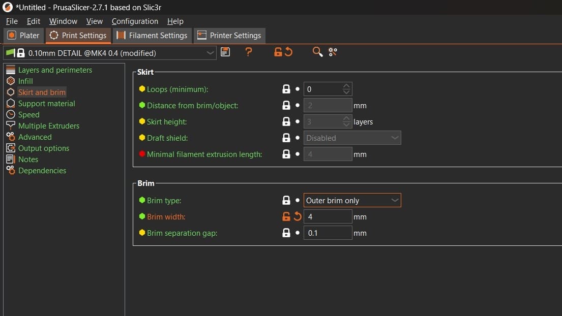
Task: Click the Notes page icon
Action: pos(11,159)
